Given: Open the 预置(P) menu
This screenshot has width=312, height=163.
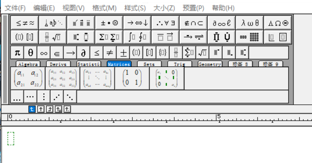Looking at the screenshot, I should 193,8.
